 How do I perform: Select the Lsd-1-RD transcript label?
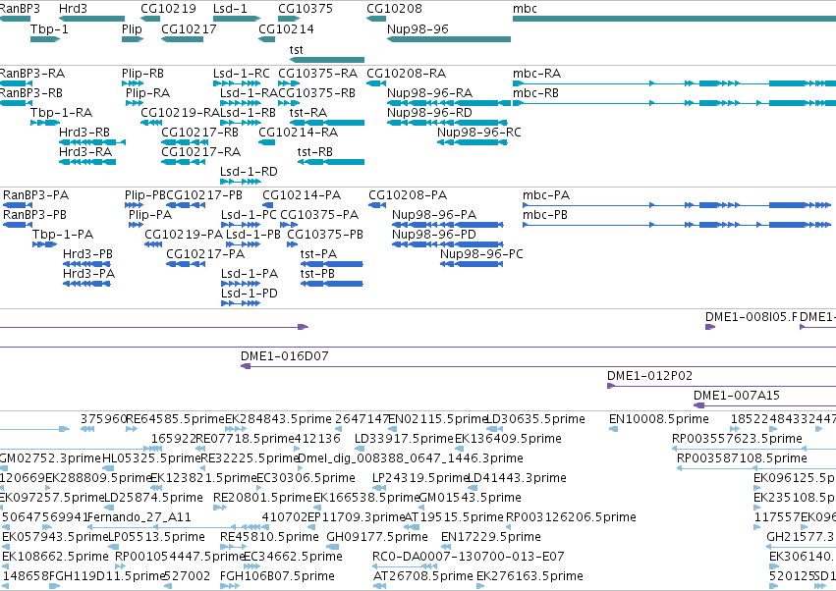click(x=249, y=172)
